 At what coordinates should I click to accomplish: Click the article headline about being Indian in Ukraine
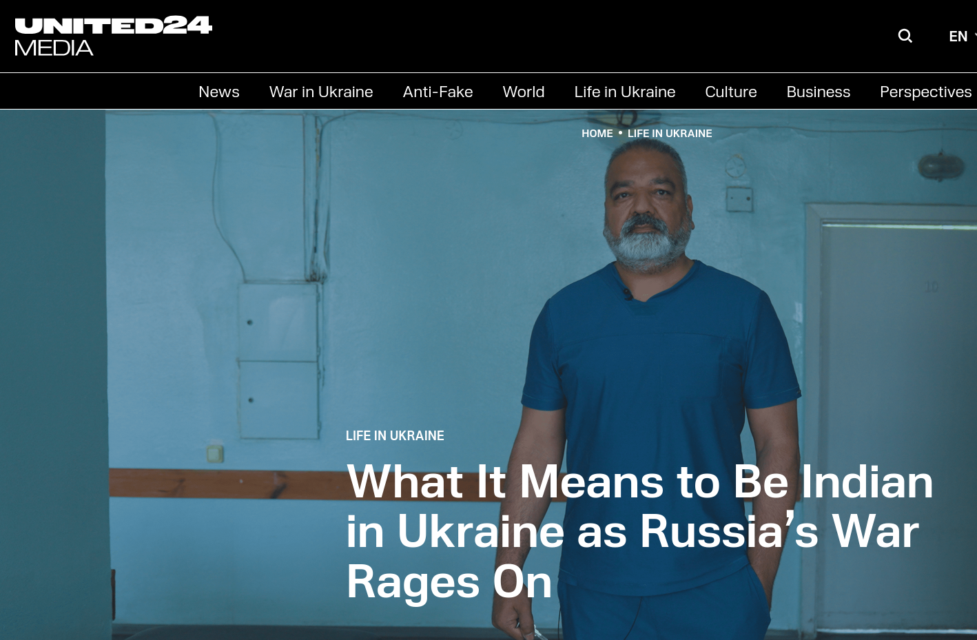pos(639,531)
